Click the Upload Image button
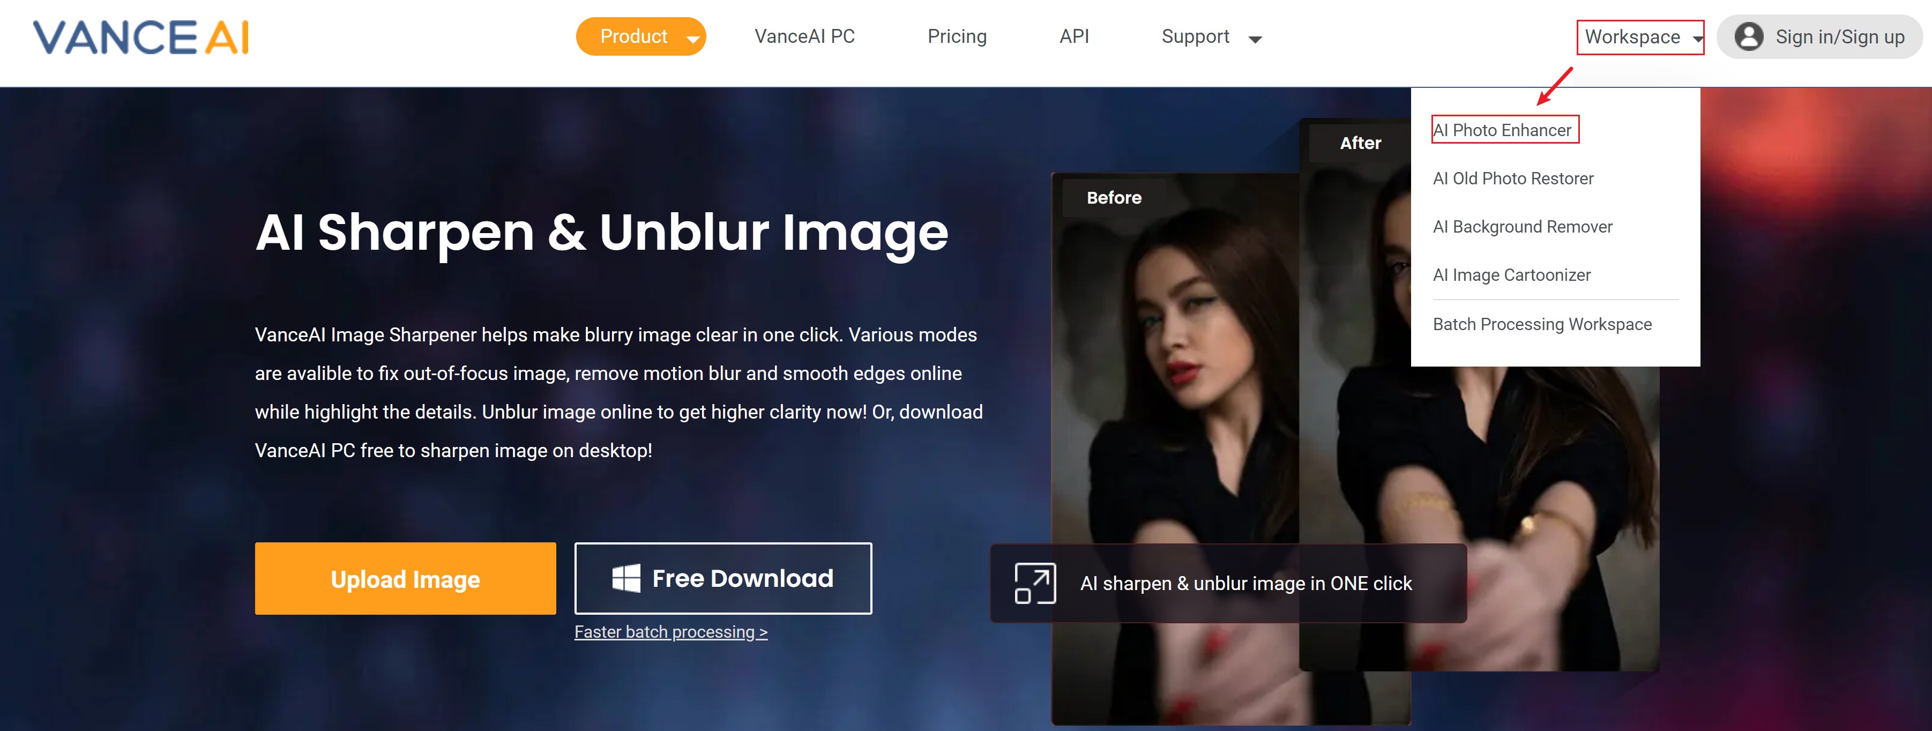1932x731 pixels. click(405, 579)
